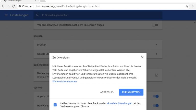196x110 pixels.
Task: Close the Zurücksetzen dialog with X
Action: coord(142,57)
